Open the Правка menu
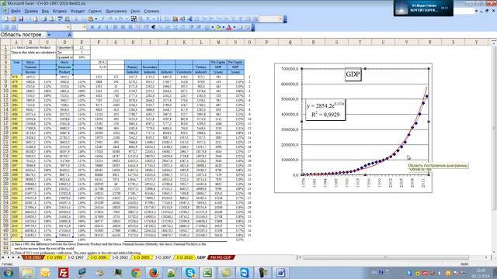 [x=31, y=11]
